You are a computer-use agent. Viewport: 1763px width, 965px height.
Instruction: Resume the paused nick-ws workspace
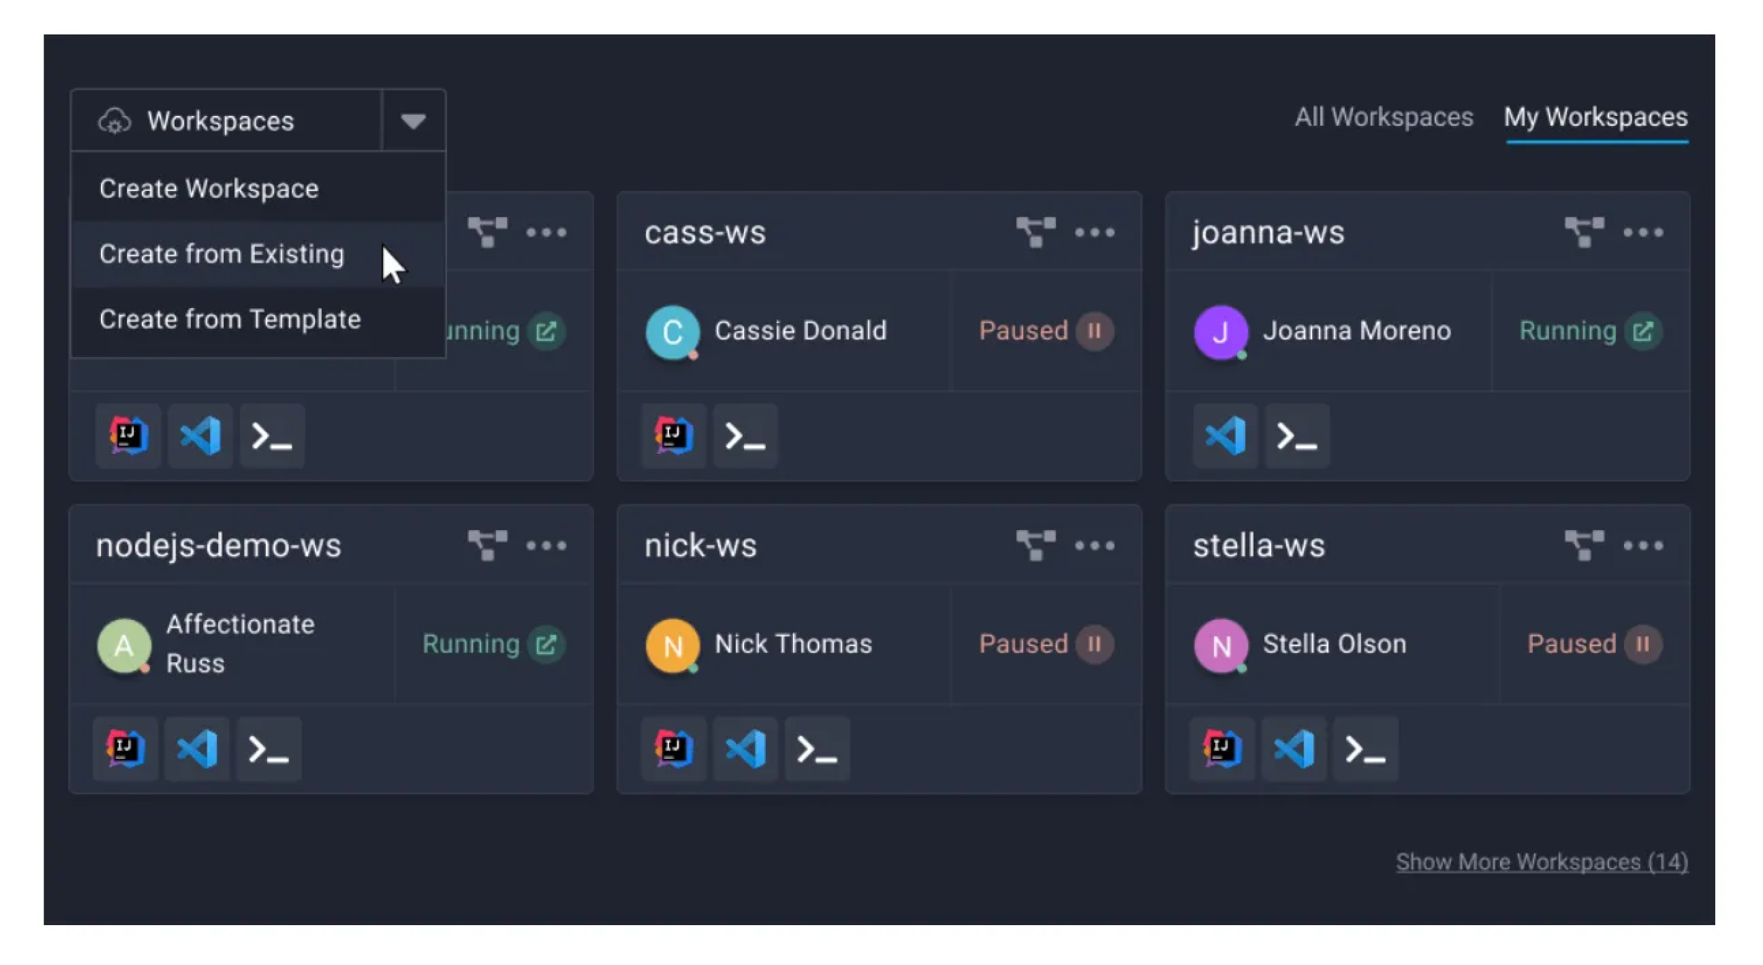[1095, 644]
